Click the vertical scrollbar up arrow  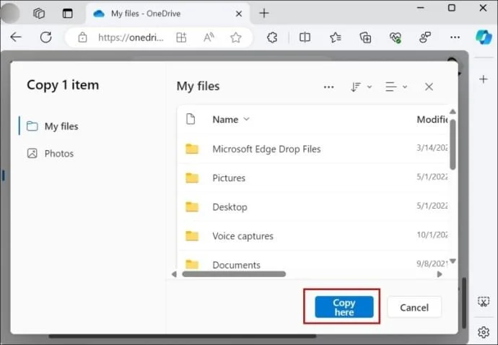tap(453, 111)
